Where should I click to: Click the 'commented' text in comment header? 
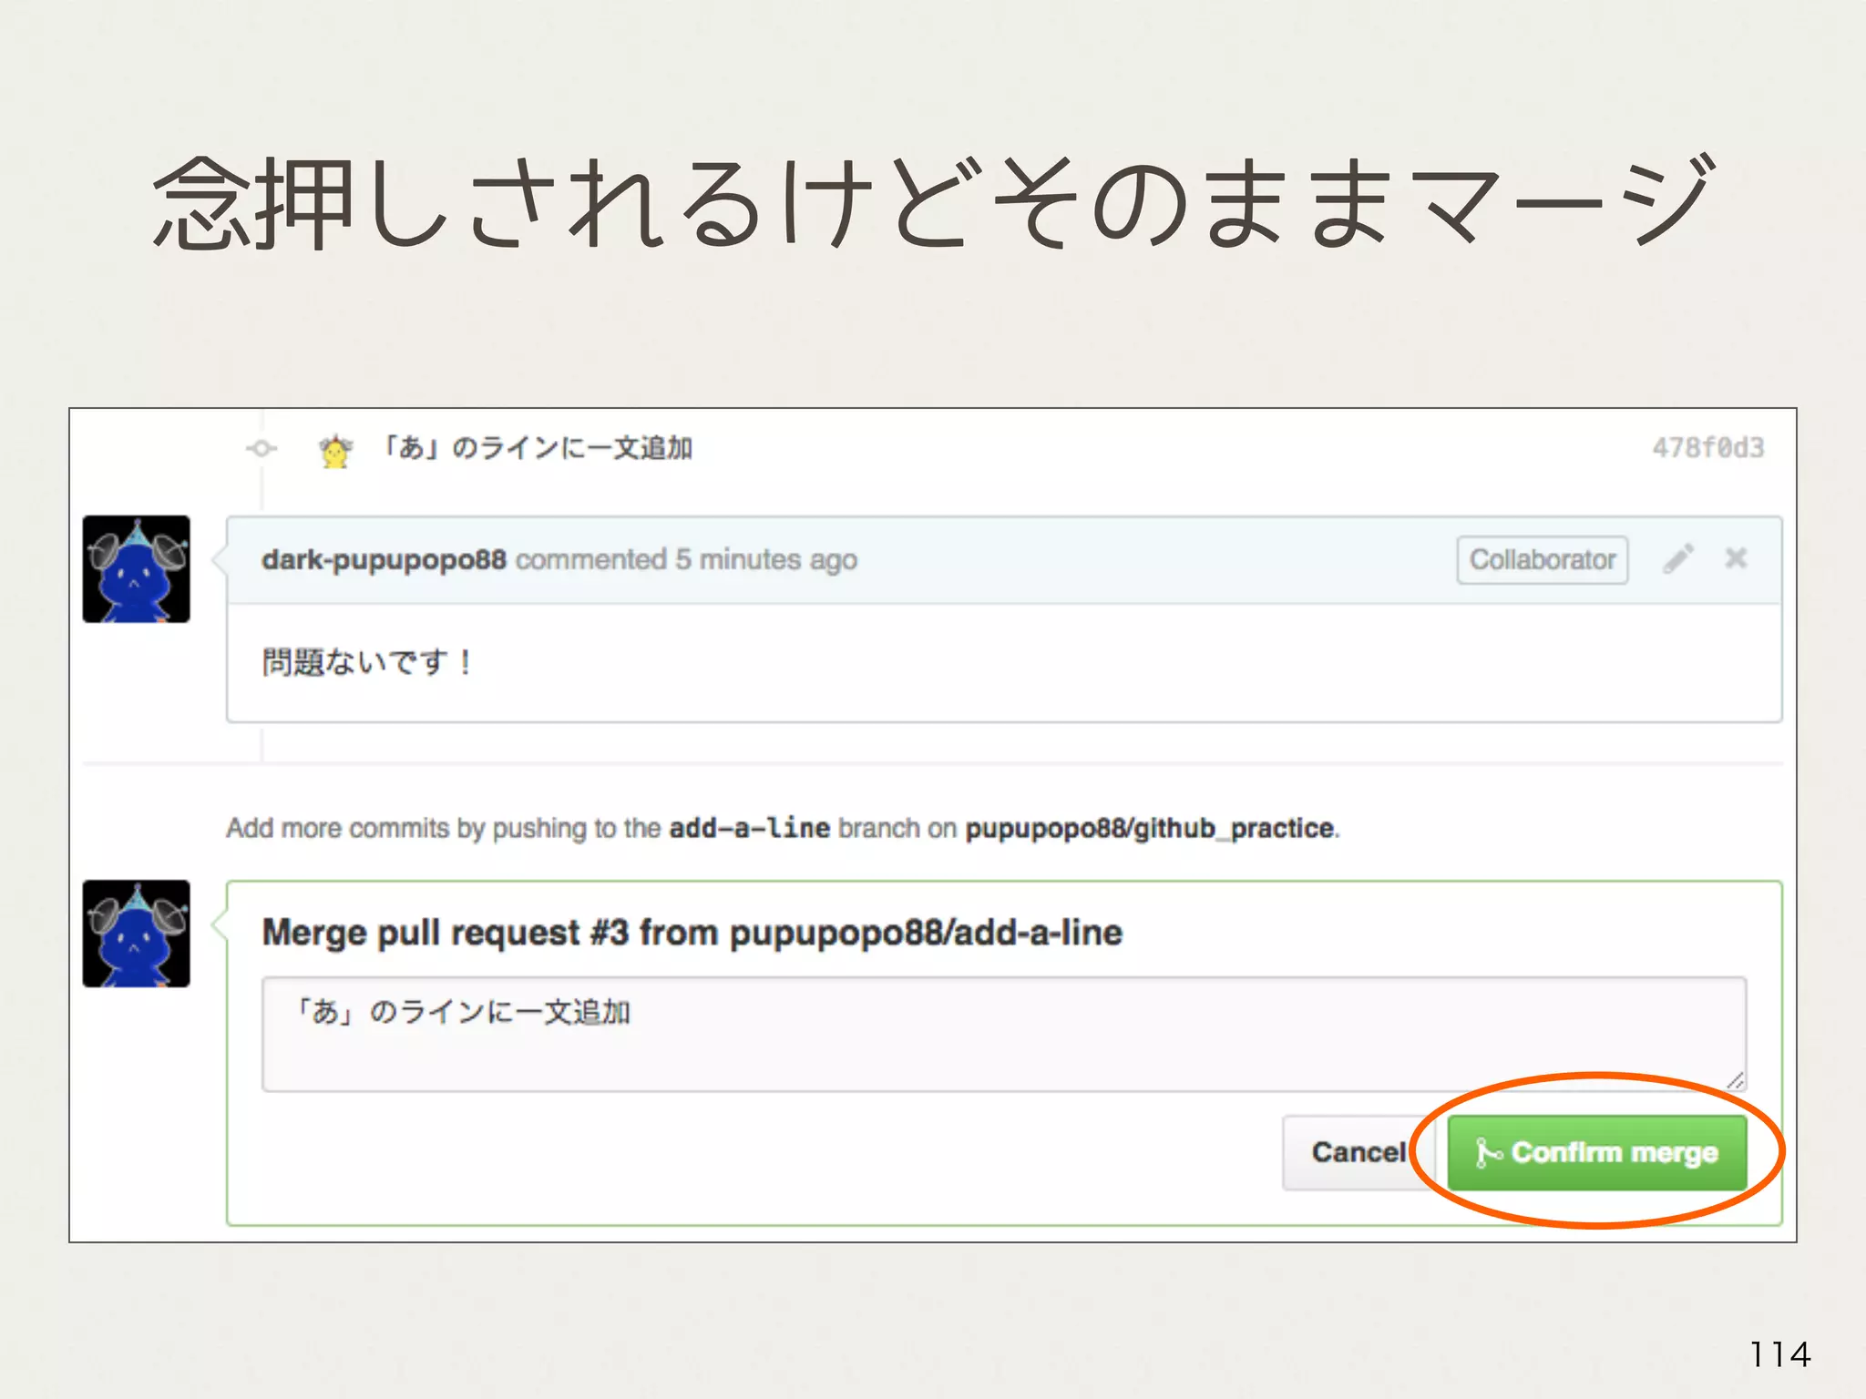[590, 559]
